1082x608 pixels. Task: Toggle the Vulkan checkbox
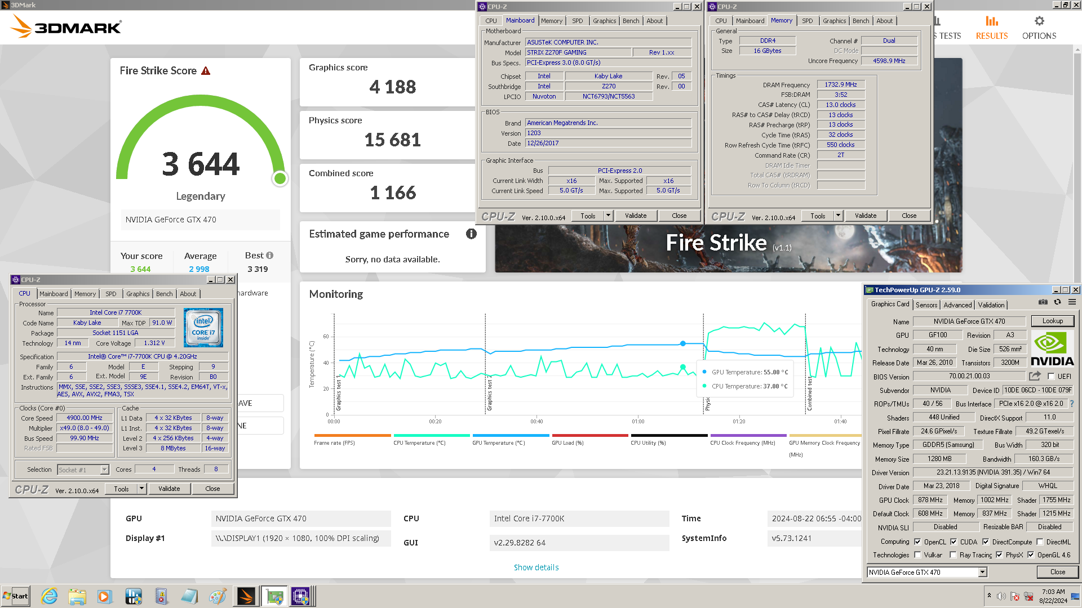pyautogui.click(x=917, y=555)
